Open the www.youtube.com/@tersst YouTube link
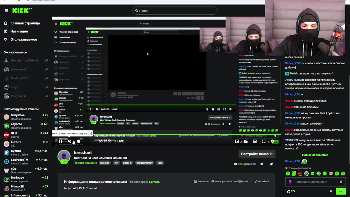The height and width of the screenshot is (197, 350). point(231,181)
